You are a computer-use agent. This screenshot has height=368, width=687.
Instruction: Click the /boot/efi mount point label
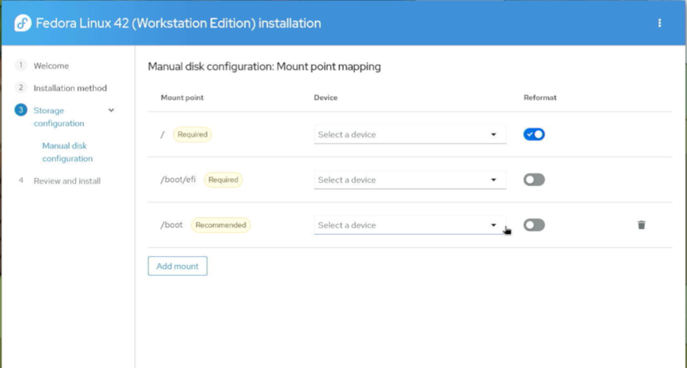pyautogui.click(x=178, y=180)
